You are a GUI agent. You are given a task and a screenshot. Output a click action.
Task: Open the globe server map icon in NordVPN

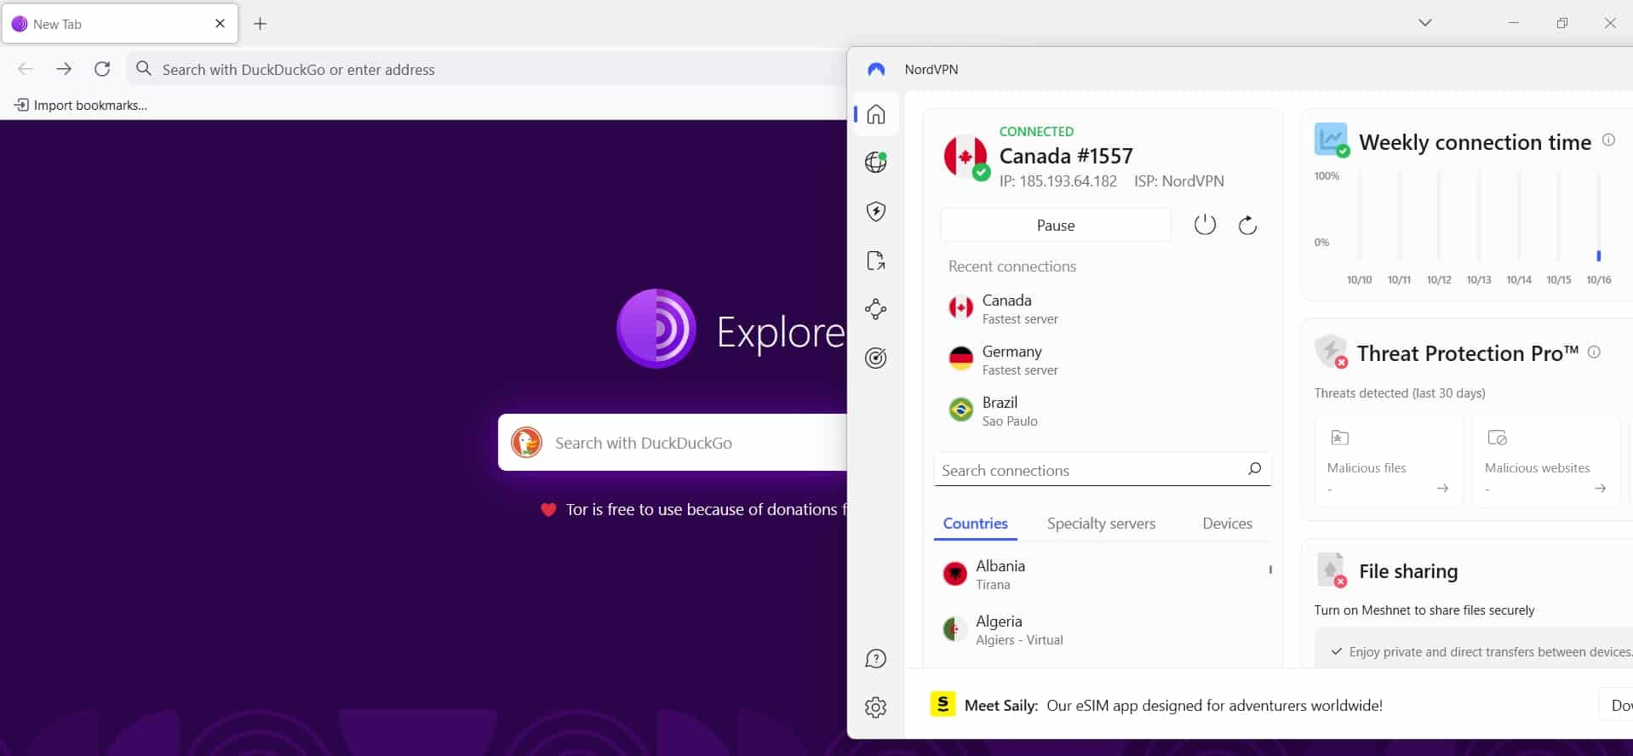(876, 162)
